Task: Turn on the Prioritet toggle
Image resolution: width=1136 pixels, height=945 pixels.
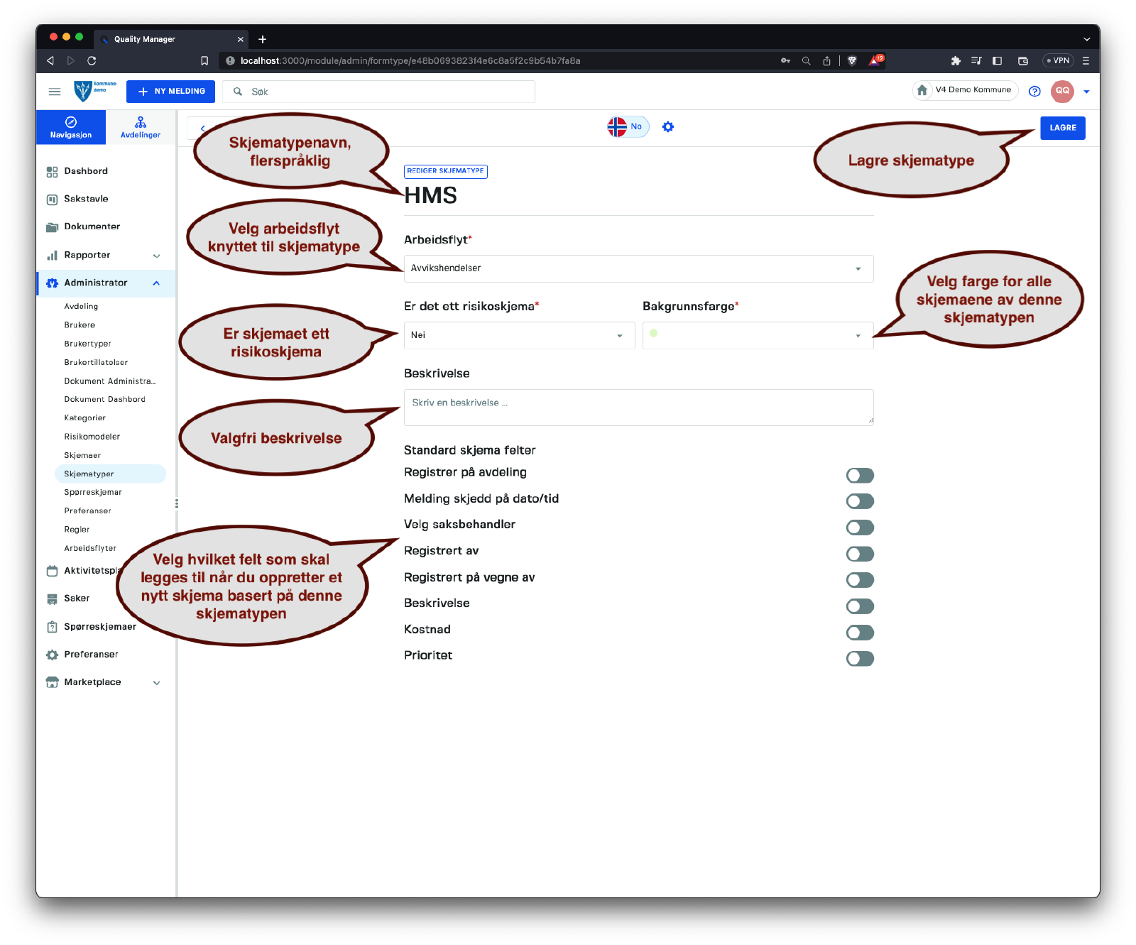Action: (x=859, y=659)
